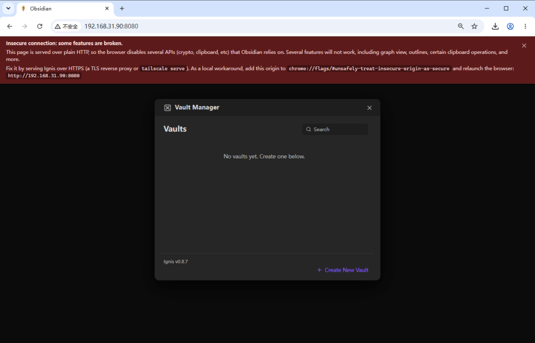Click the 'Insecure connection' bold heading
The height and width of the screenshot is (343, 535).
click(64, 43)
